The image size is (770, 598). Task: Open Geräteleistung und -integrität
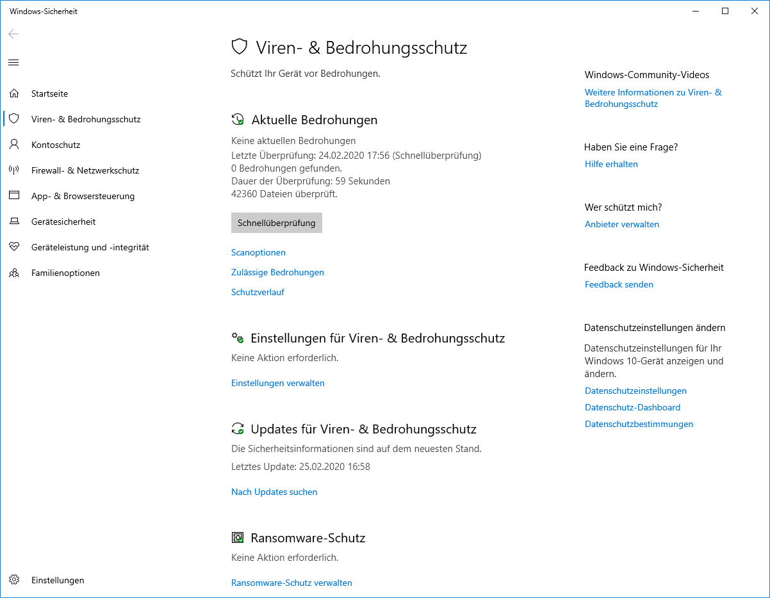pos(90,247)
